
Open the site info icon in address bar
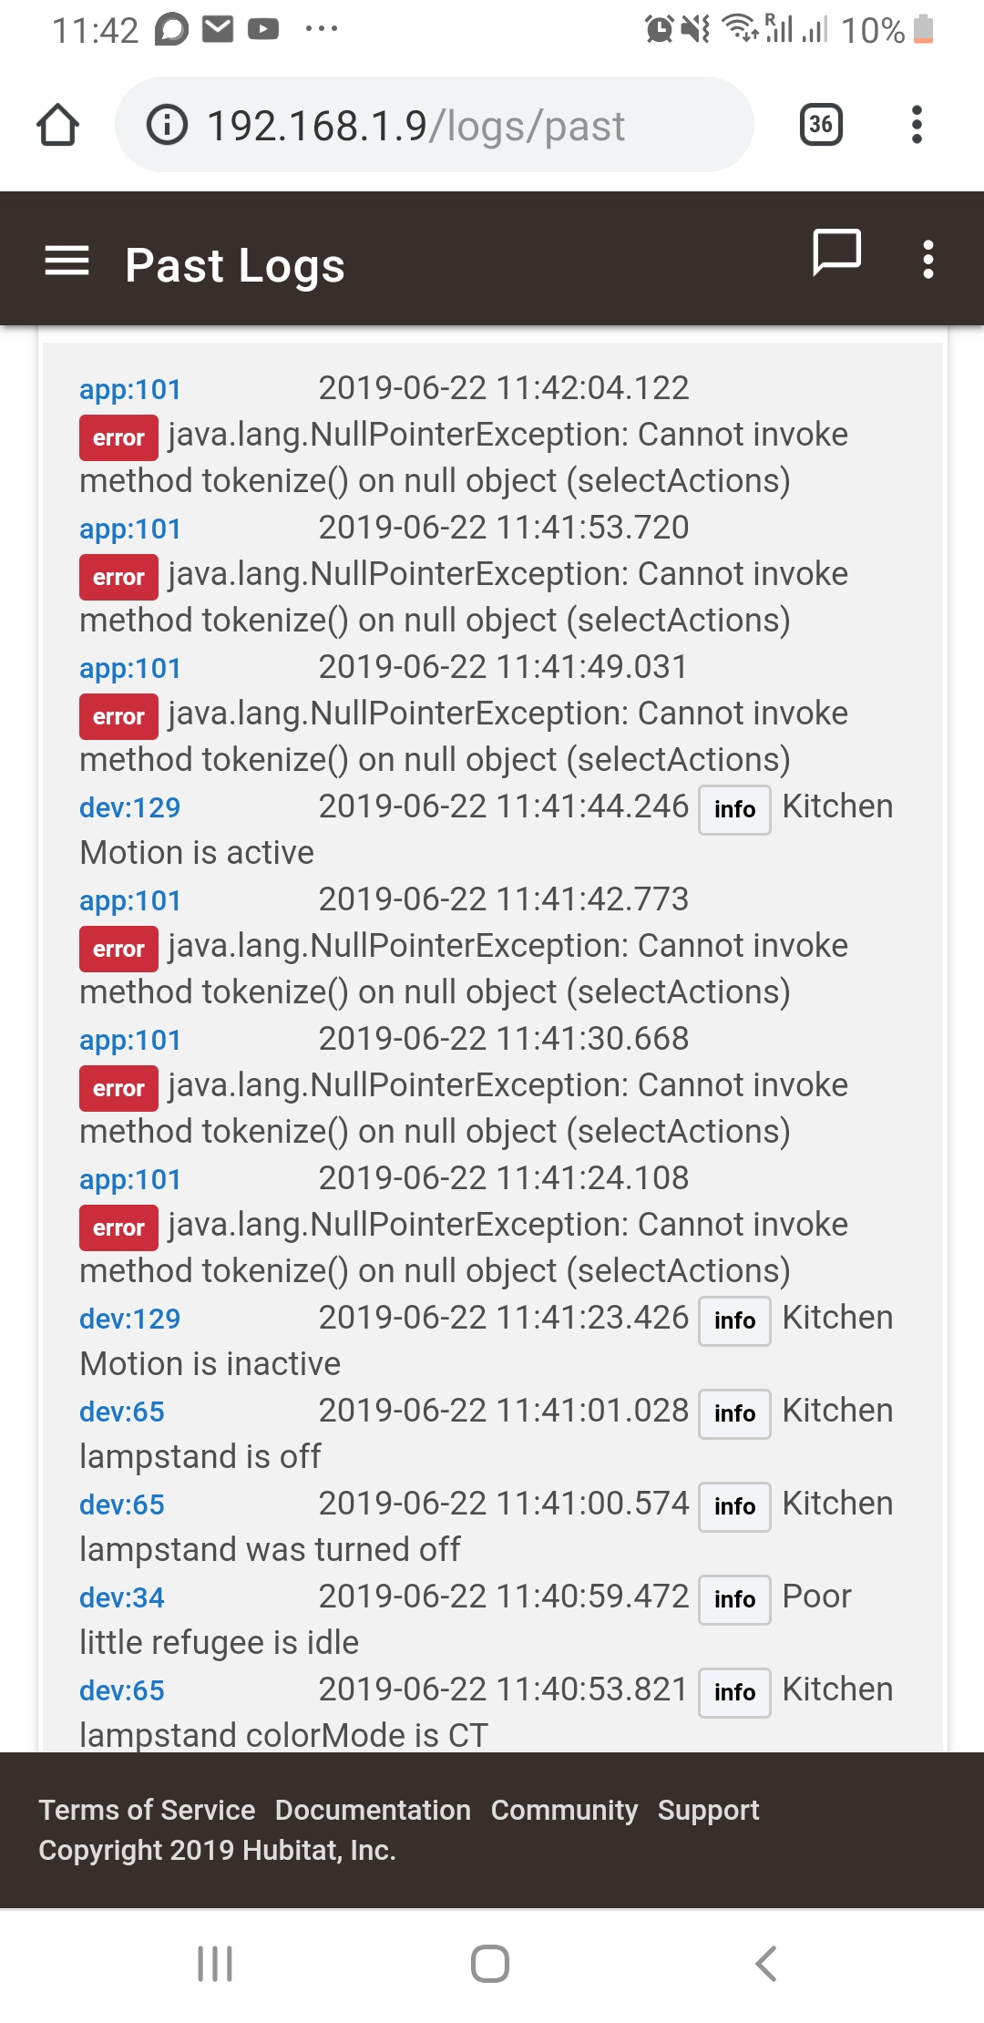pyautogui.click(x=167, y=125)
